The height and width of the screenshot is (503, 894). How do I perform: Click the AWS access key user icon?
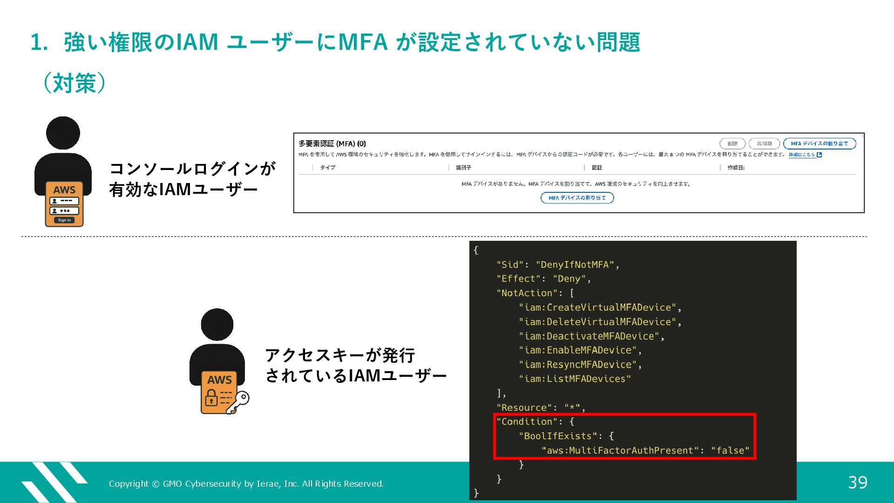click(217, 360)
